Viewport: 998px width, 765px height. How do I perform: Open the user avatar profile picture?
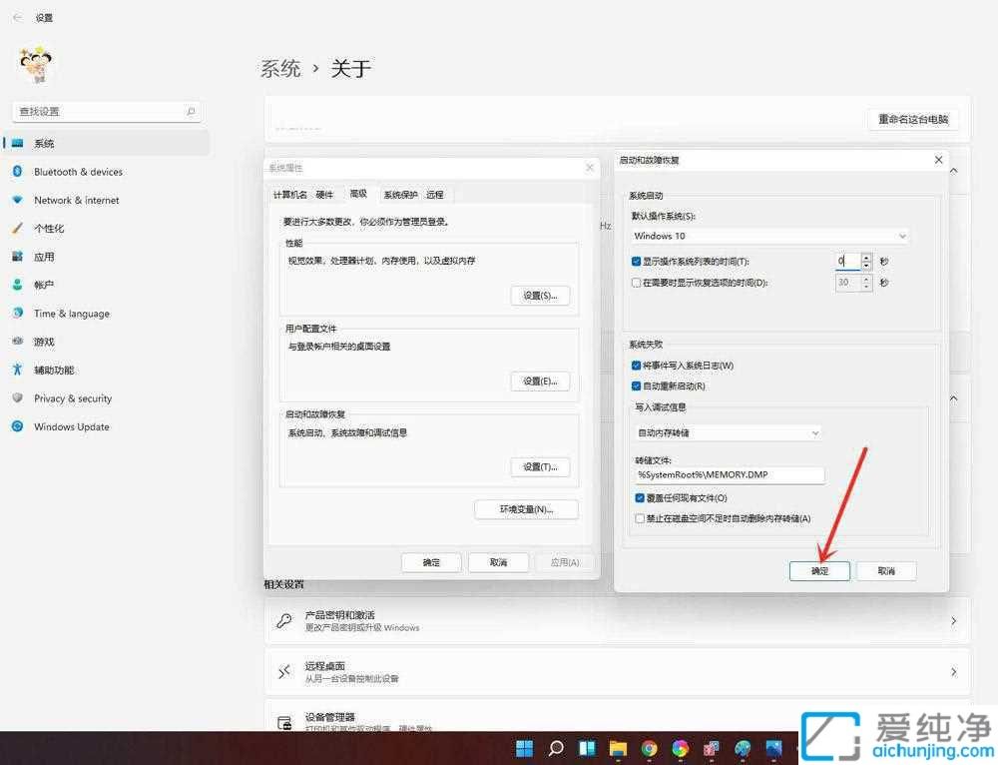click(36, 64)
